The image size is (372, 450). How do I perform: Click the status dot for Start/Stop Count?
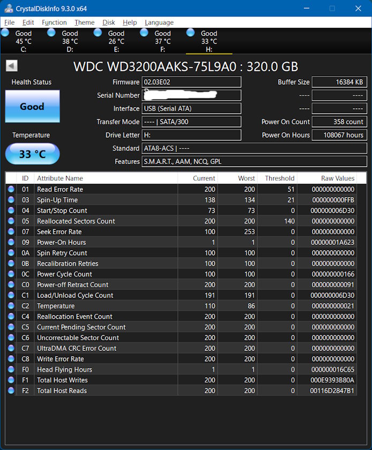[x=11, y=211]
